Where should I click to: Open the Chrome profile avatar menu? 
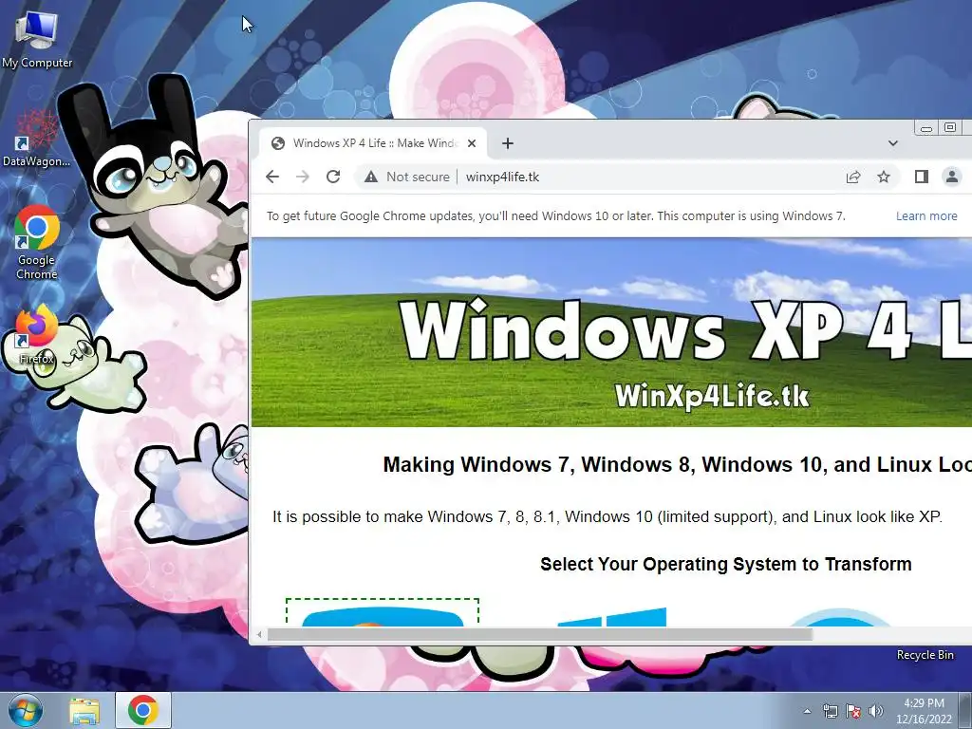point(951,177)
